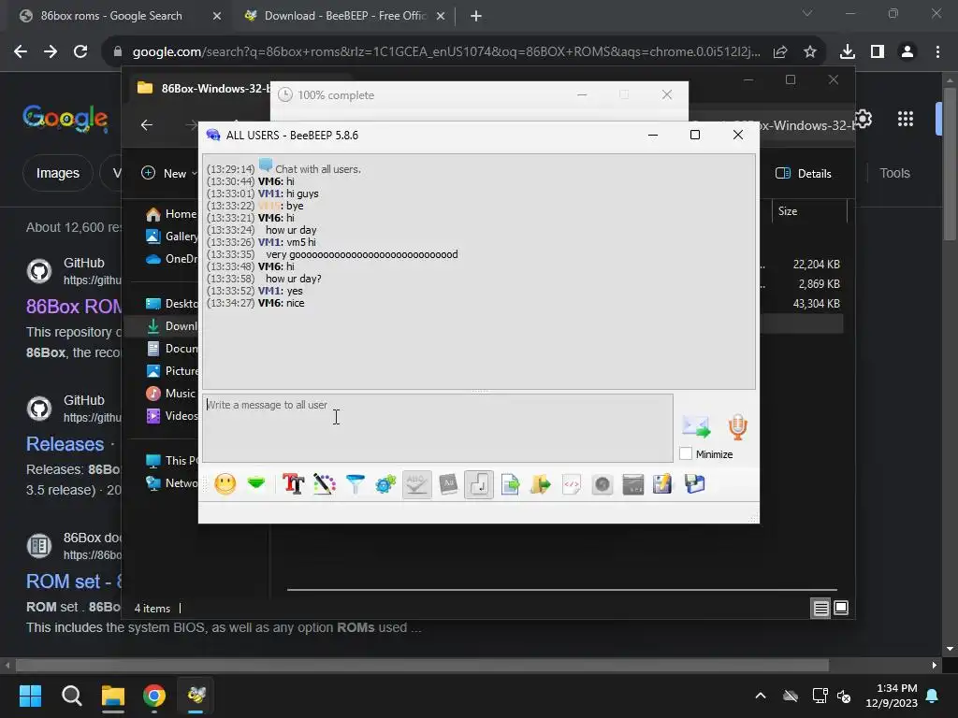Click the paste as source code icon
The width and height of the screenshot is (958, 718).
click(571, 484)
